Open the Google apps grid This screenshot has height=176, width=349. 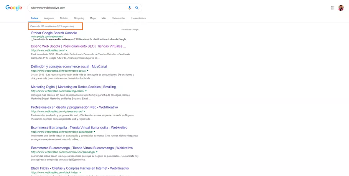(333, 8)
